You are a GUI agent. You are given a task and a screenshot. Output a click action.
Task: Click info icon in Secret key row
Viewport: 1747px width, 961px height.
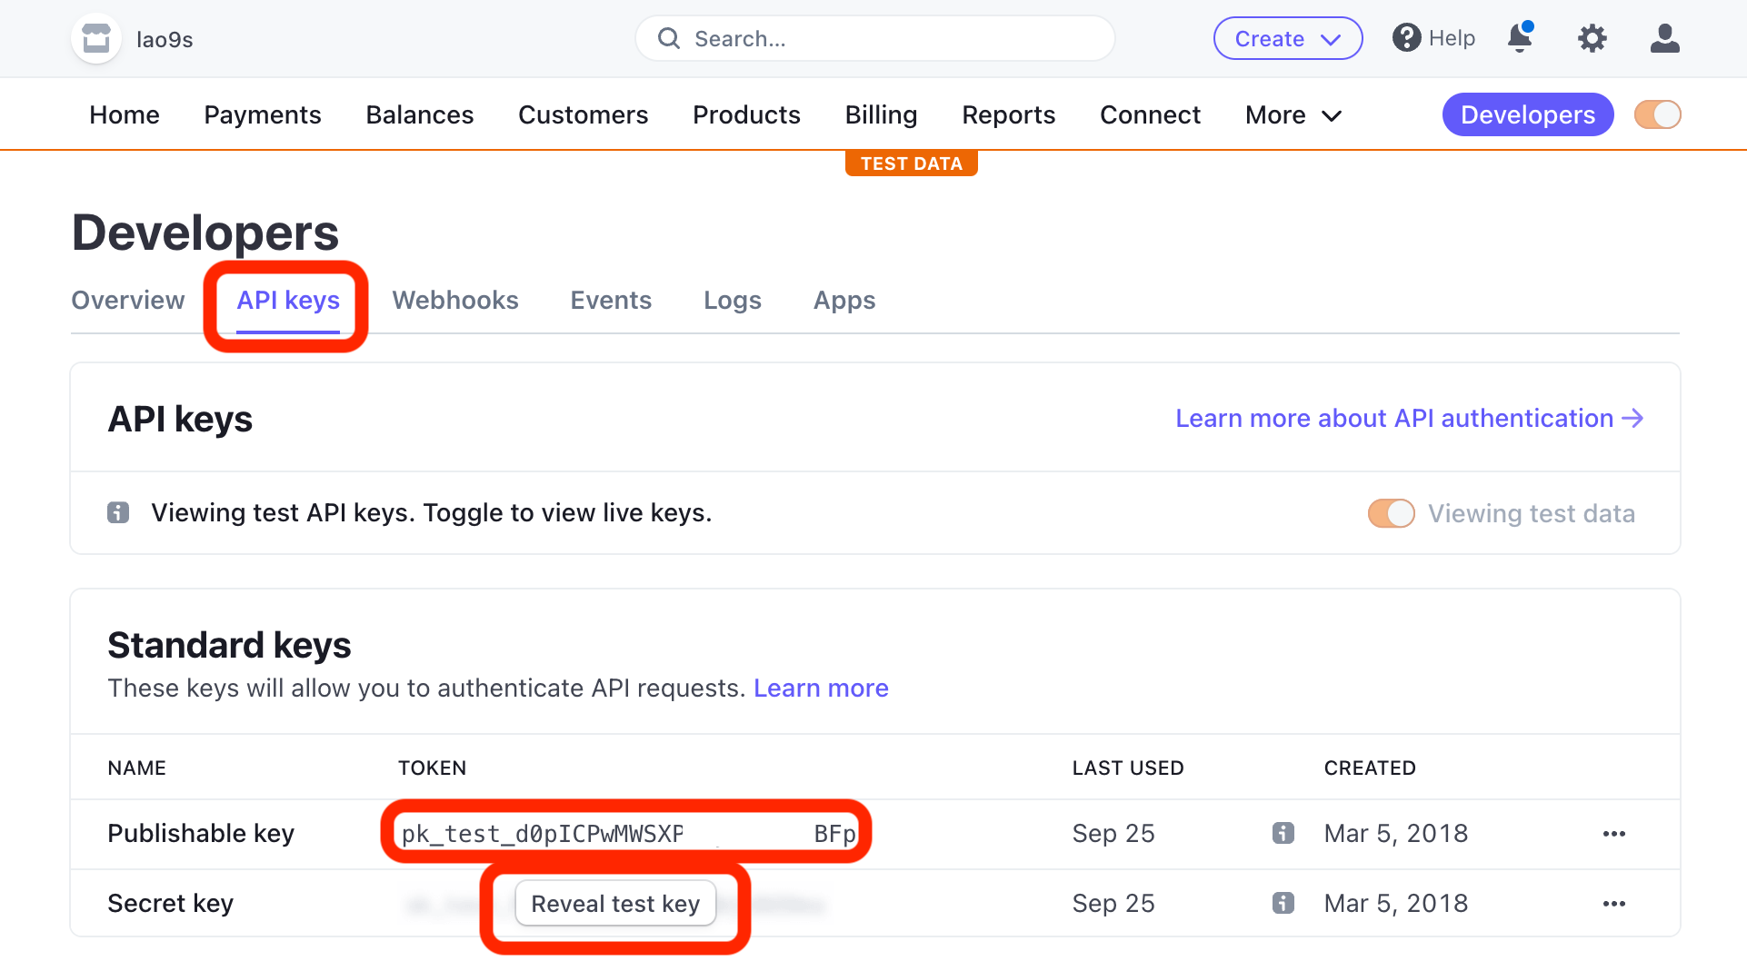(1283, 902)
